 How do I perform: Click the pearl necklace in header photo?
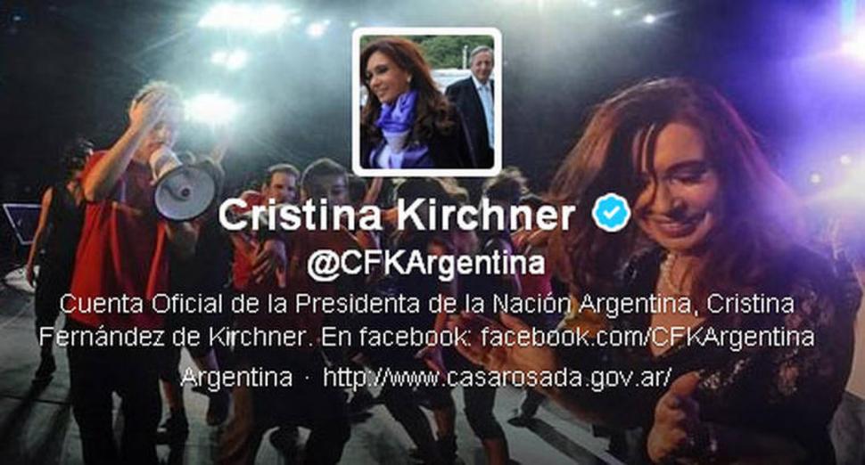point(669,274)
